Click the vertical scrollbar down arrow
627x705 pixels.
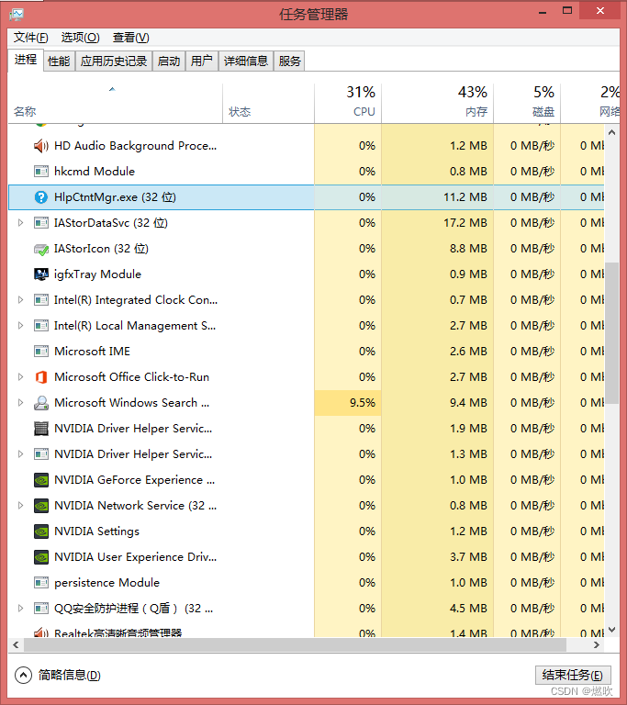611,630
